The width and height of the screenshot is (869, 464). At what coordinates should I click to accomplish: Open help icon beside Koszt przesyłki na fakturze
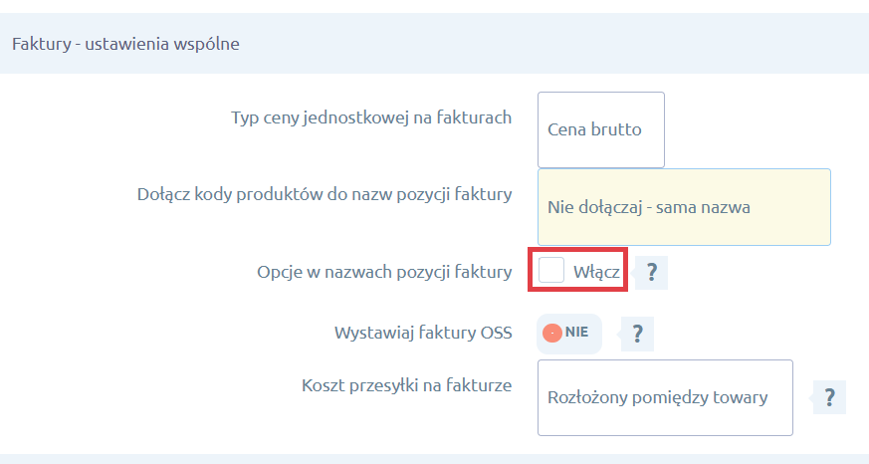coord(829,397)
